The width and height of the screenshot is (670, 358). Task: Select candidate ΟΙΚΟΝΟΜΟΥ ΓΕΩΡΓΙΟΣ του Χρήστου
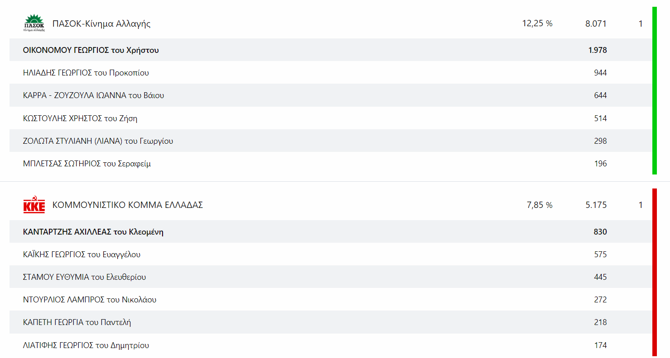(x=91, y=50)
